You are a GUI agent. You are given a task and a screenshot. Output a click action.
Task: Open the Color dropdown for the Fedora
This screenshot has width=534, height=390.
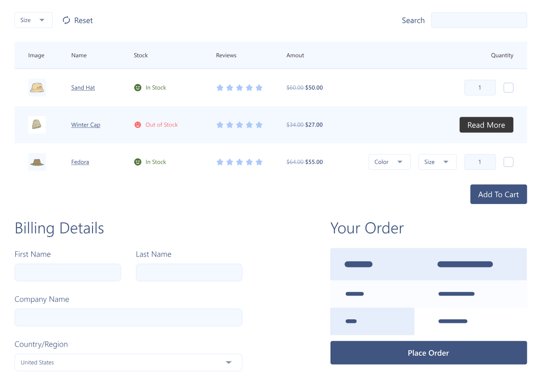(389, 162)
